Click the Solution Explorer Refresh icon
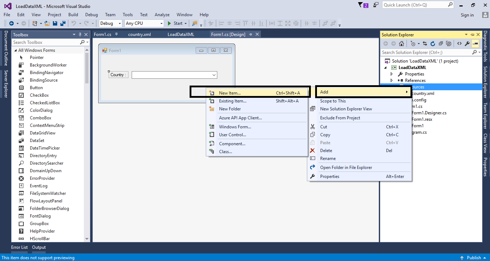Screen dimensions: 490x261 [x=433, y=43]
